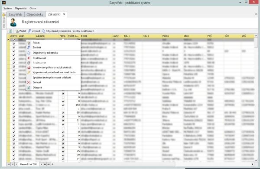Toggle the Firma checkbox in the 153-orders row
Image resolution: width=260 pixels, height=169 pixels.
tap(63, 105)
